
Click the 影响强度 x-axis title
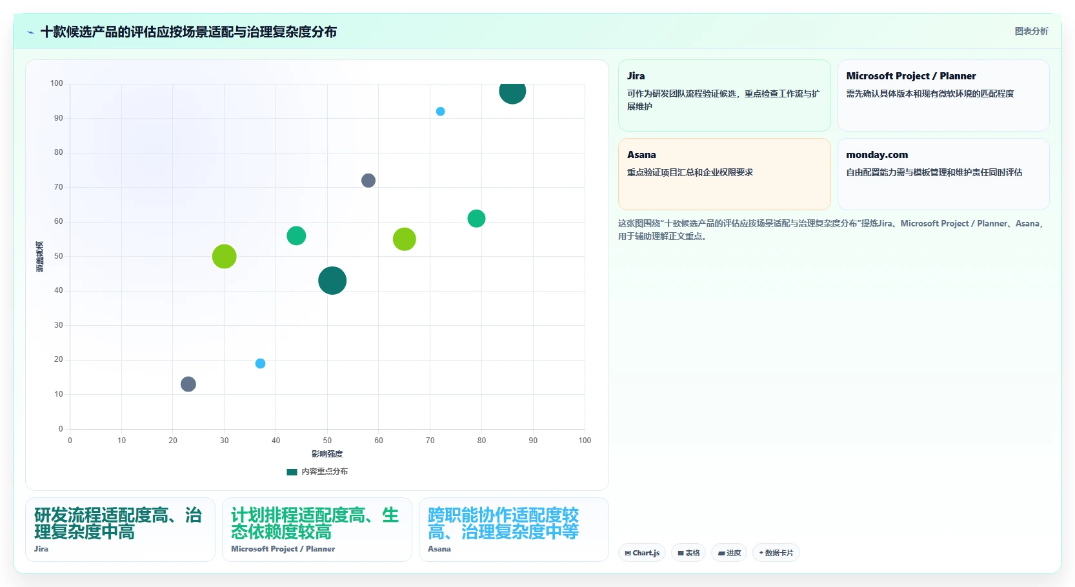pyautogui.click(x=327, y=454)
